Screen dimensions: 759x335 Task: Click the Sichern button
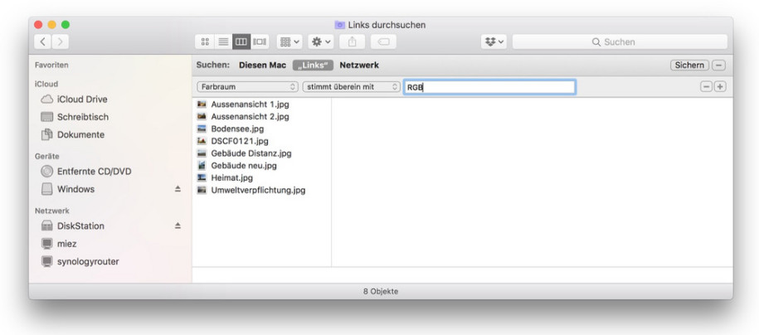coord(690,65)
